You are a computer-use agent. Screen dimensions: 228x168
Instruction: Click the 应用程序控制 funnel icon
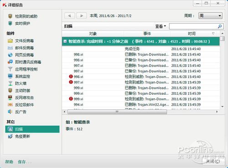(x=10, y=69)
